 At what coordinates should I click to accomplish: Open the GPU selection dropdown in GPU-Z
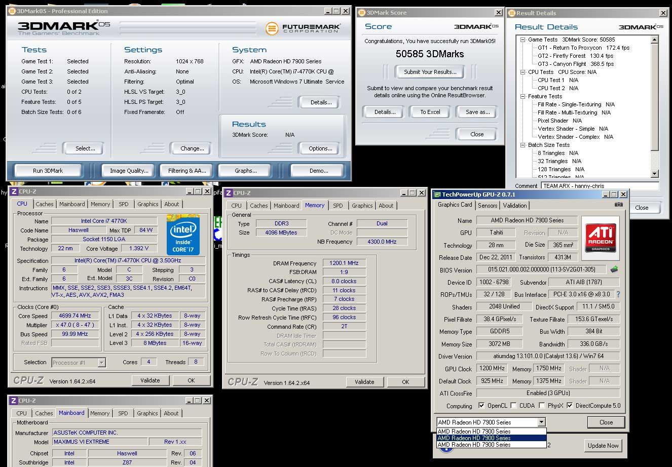pos(541,422)
